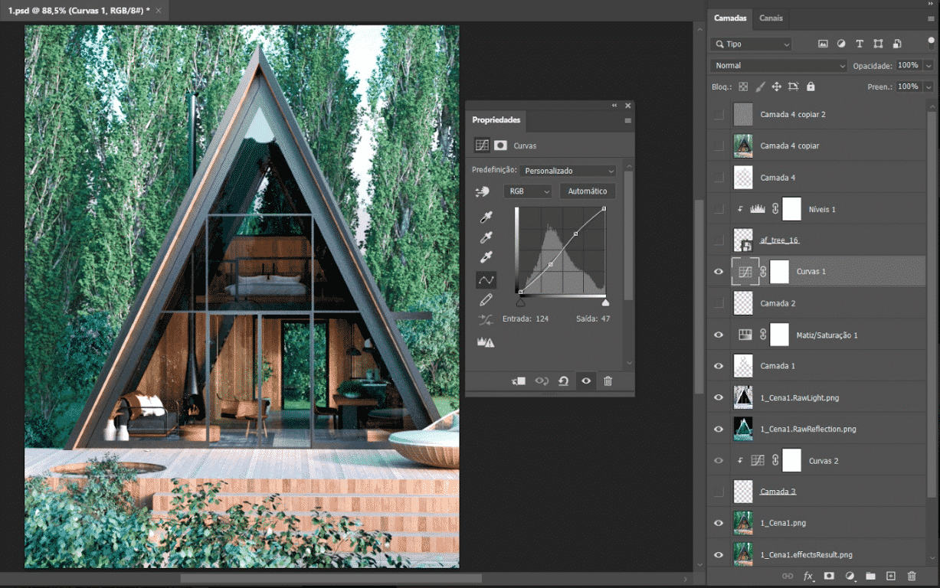
Task: Open the Propriedades panel options menu
Action: 628,120
